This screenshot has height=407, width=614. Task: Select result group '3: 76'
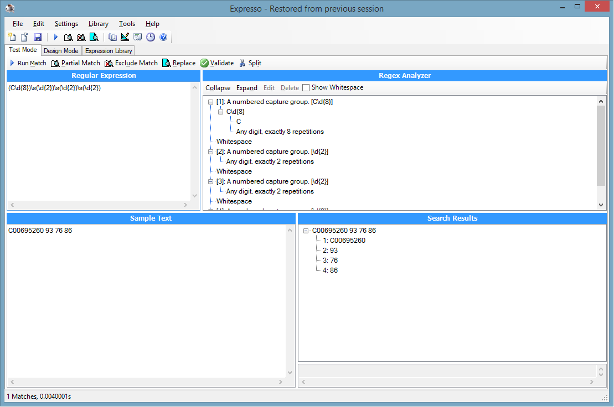[330, 260]
